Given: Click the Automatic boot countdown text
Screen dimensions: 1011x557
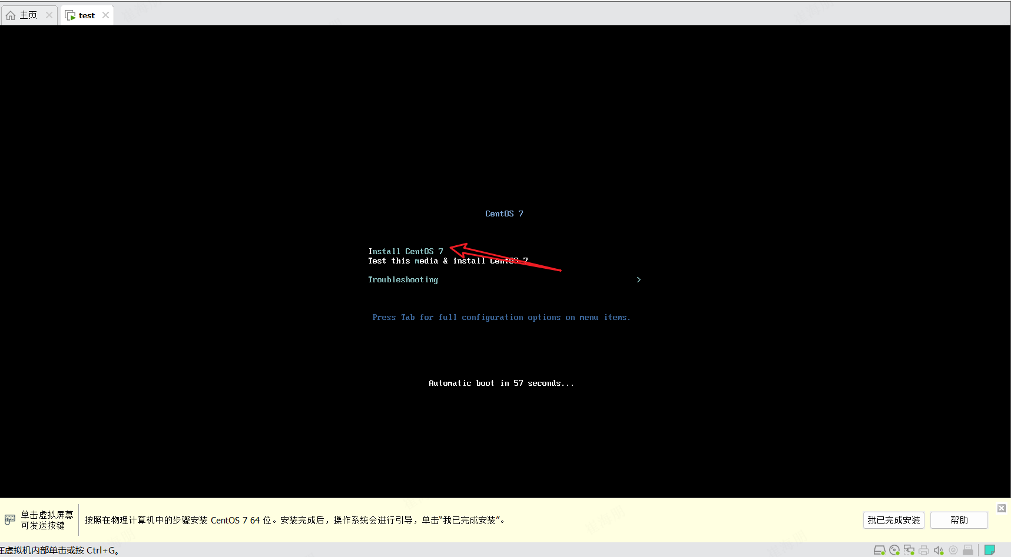Looking at the screenshot, I should click(501, 383).
